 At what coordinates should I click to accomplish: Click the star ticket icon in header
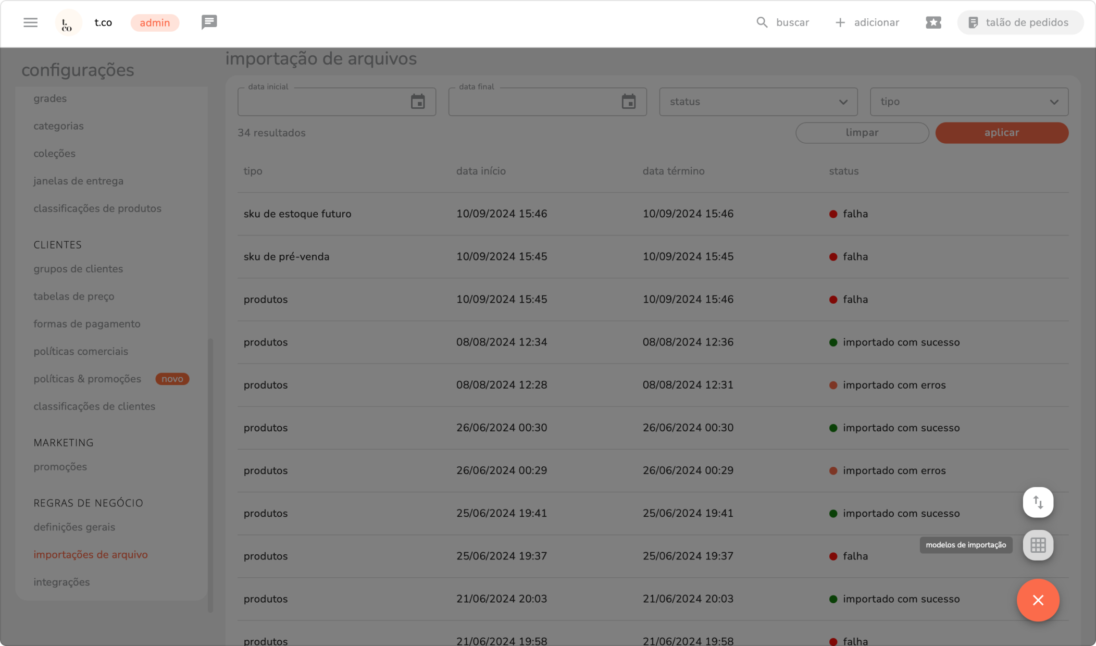click(933, 22)
